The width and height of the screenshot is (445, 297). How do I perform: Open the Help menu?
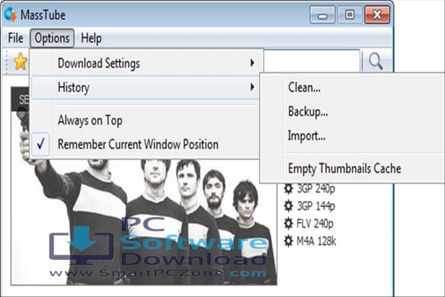click(x=91, y=38)
